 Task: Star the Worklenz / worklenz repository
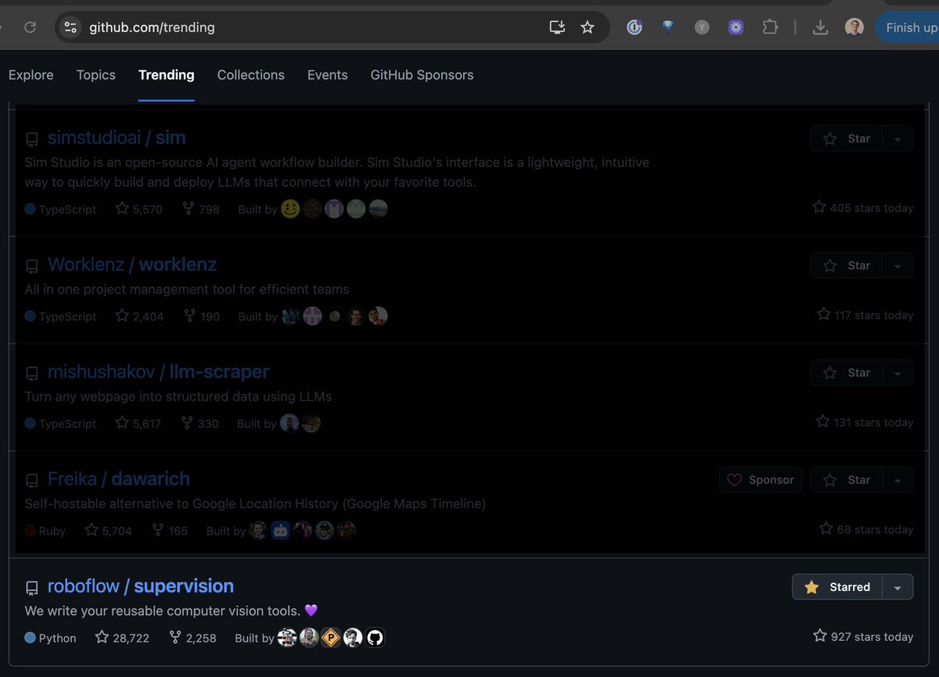click(847, 266)
